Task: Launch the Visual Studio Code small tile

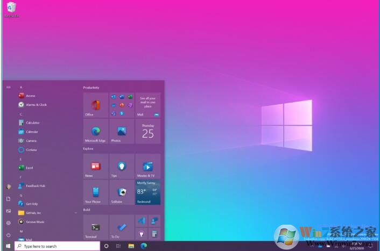Action: [141, 221]
